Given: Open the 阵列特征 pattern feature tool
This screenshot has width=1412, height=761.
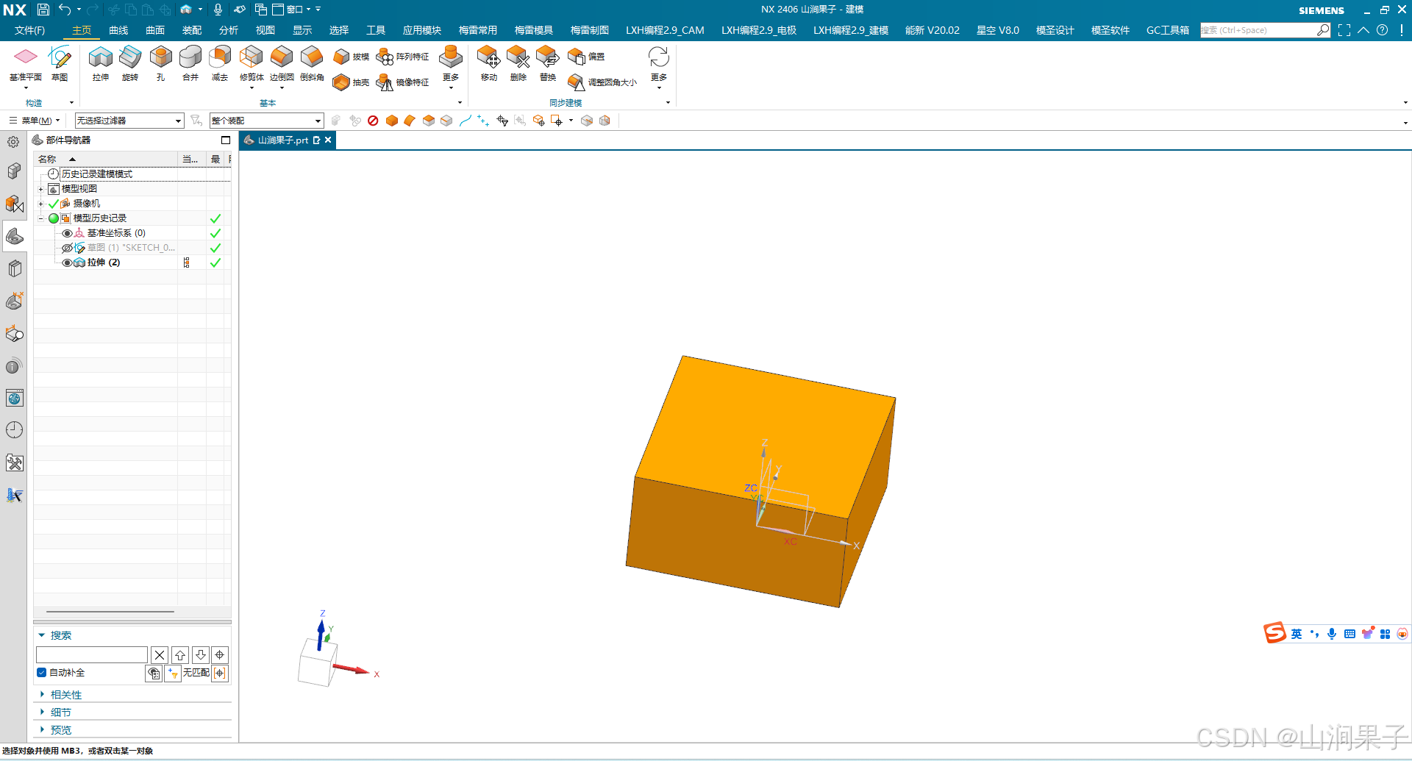Looking at the screenshot, I should (402, 57).
